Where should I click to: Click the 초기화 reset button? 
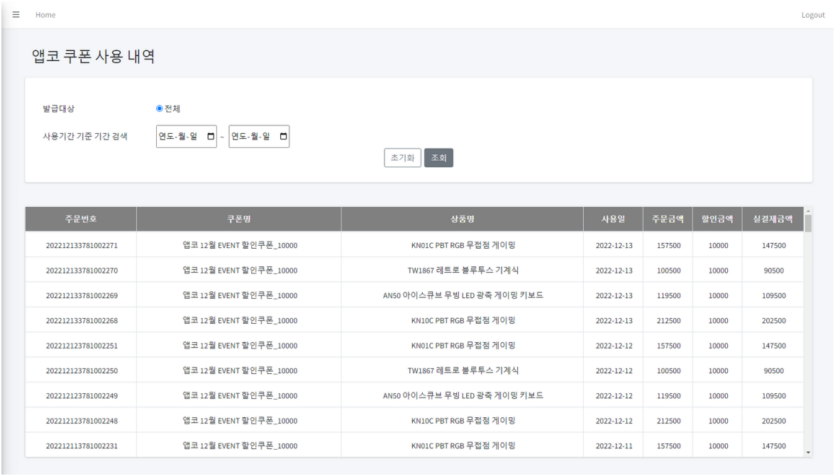coord(402,157)
